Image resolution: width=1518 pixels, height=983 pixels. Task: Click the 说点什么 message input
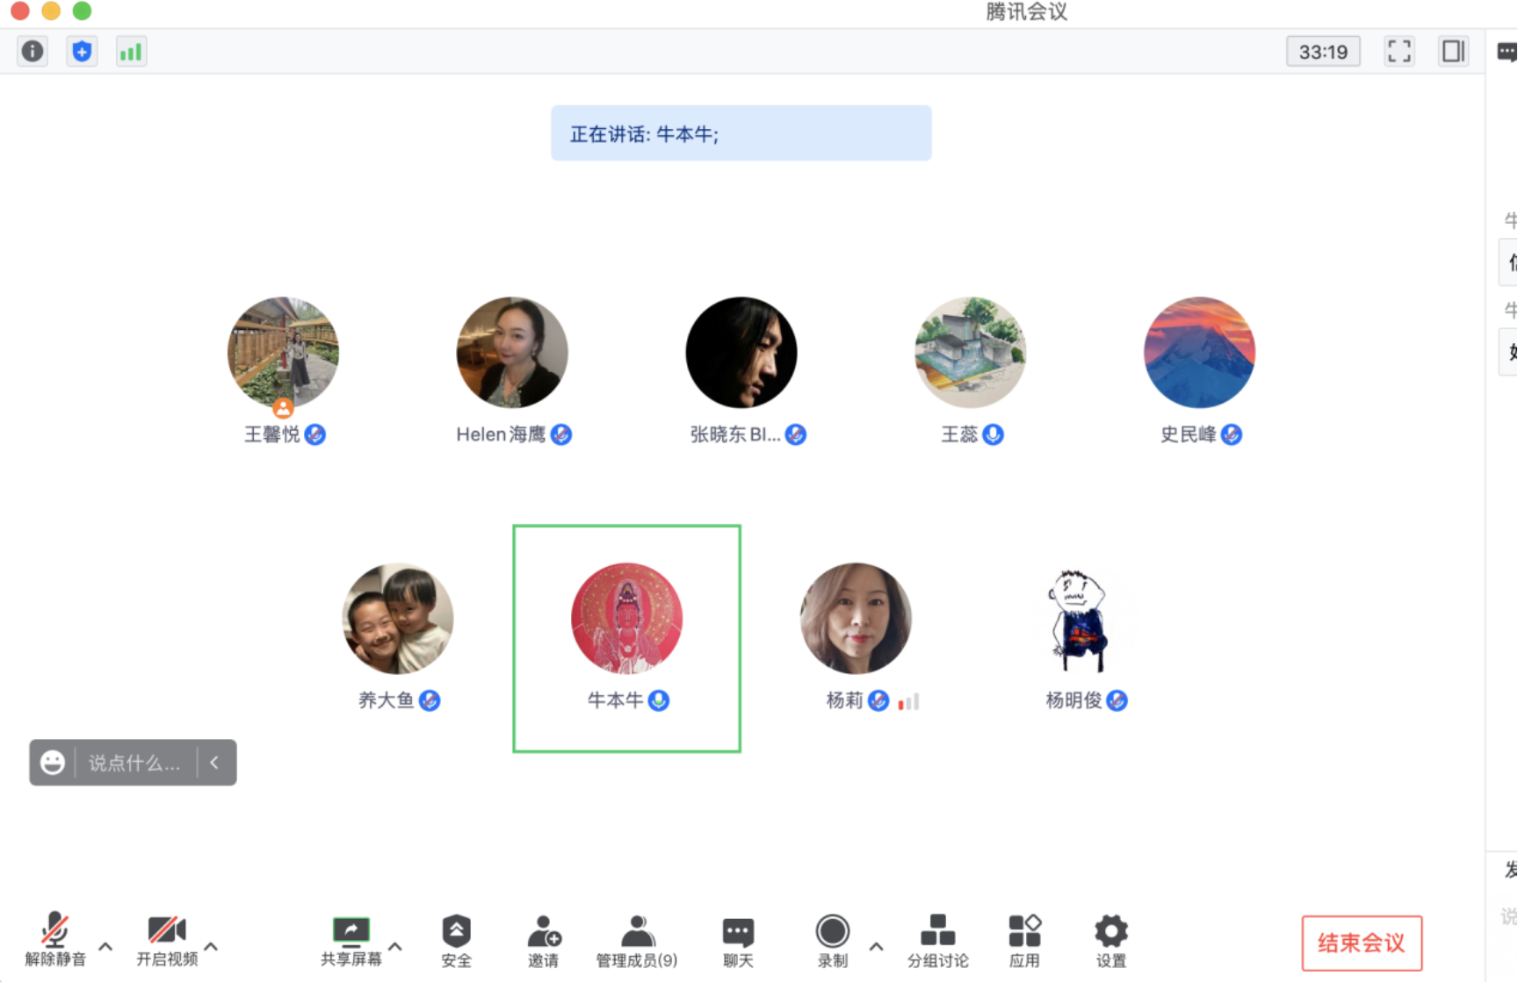pyautogui.click(x=134, y=763)
